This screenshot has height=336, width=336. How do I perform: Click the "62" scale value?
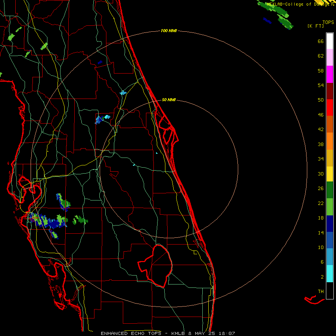(321, 56)
